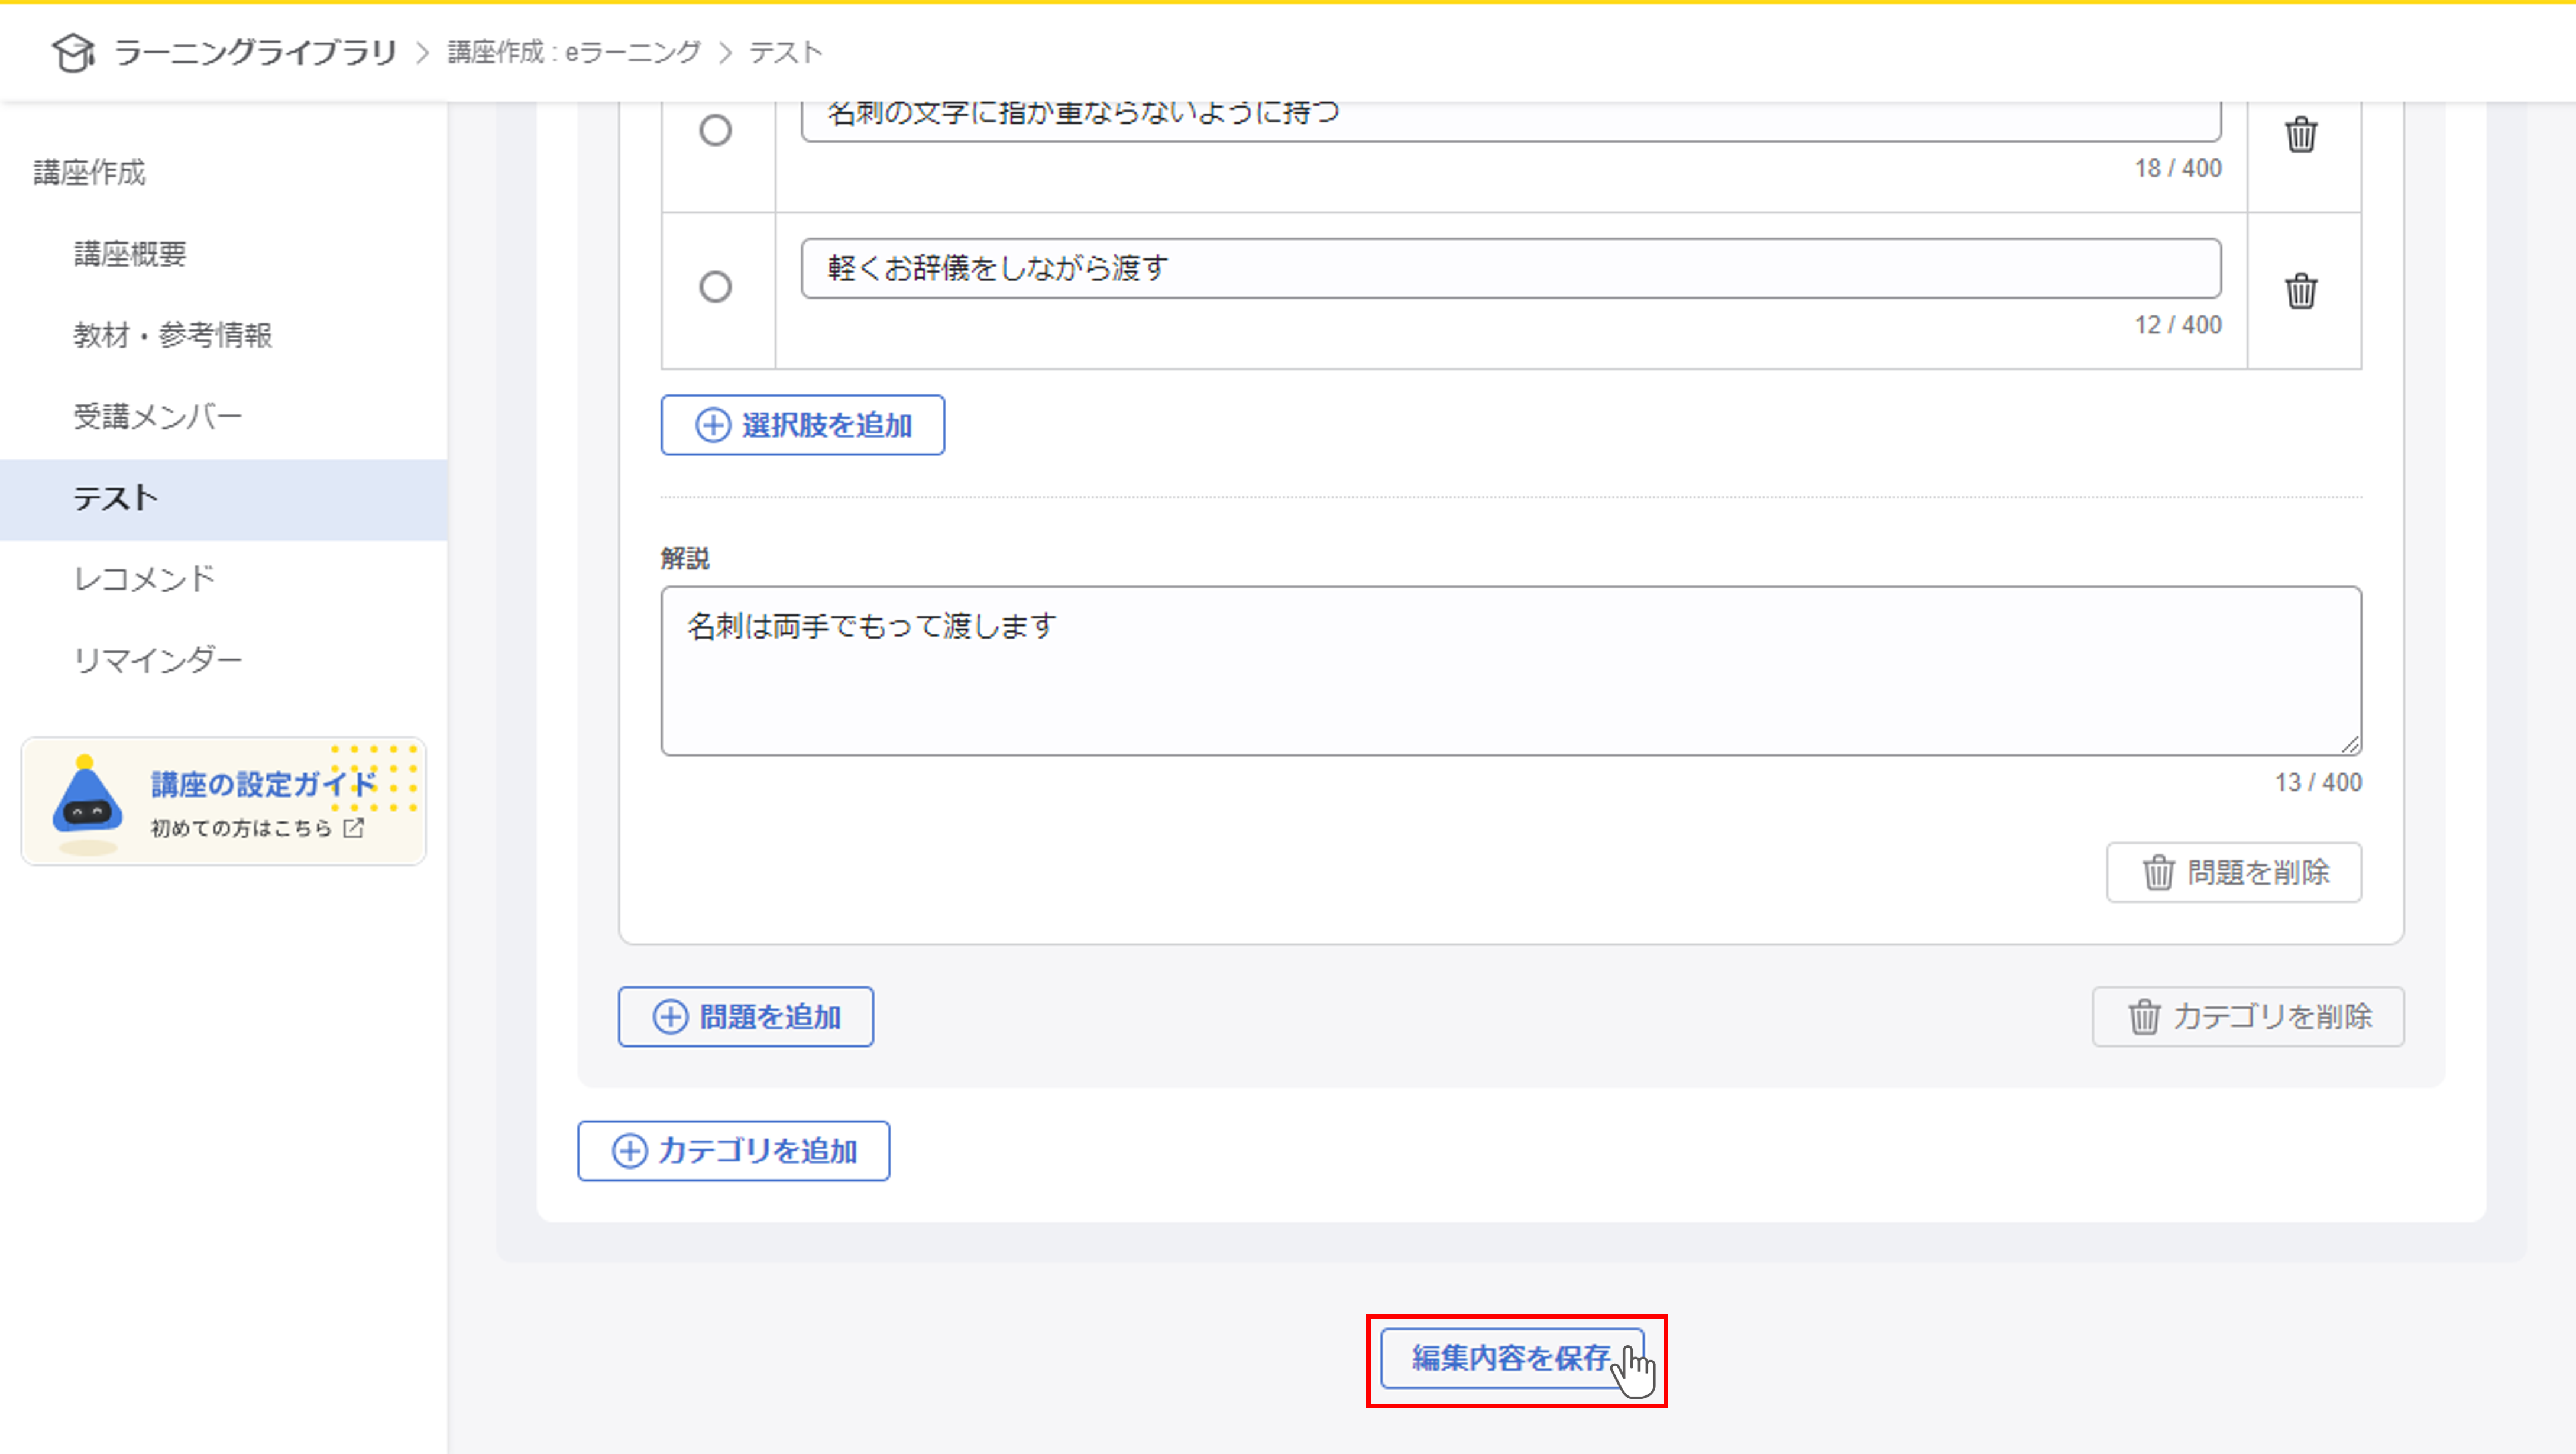The width and height of the screenshot is (2576, 1454).
Task: Click カテゴリを削除 button
Action: (2248, 1017)
